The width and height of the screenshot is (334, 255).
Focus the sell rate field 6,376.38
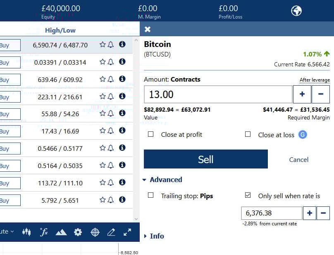point(272,213)
